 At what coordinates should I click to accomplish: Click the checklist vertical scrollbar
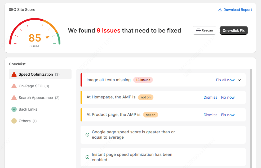click(251, 119)
